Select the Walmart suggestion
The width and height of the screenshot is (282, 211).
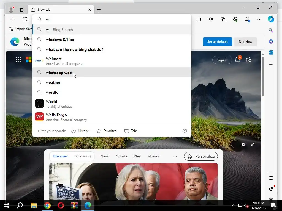coord(112,61)
